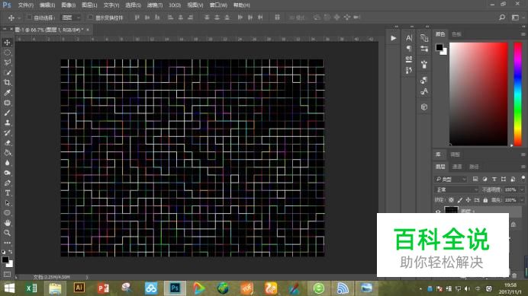Open the 3D cube panel icon
This screenshot has height=296, width=528.
click(424, 107)
